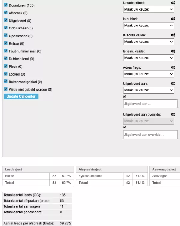Image resolution: width=180 pixels, height=226 pixels.
Task: Click gears icon for Uitgeleverd aan override
Action: pyautogui.click(x=173, y=115)
